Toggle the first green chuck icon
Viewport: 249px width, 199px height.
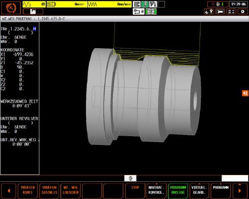coord(148,12)
